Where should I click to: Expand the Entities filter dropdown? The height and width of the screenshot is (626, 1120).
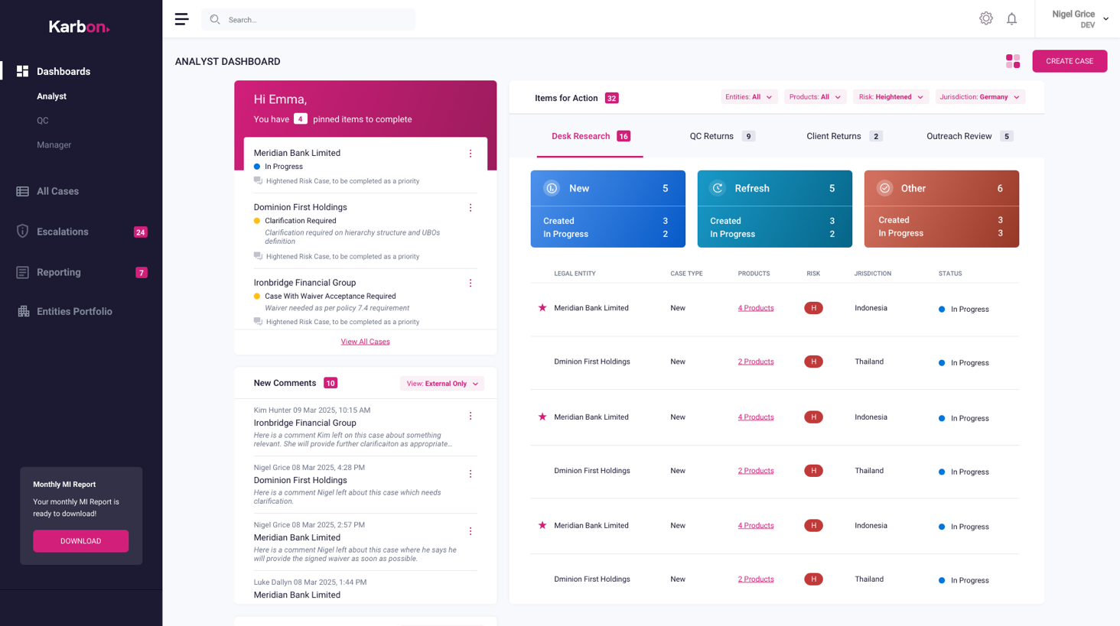click(748, 97)
